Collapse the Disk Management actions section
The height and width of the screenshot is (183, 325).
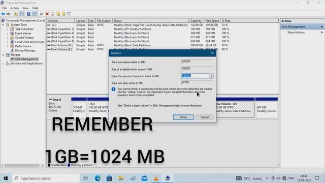coord(321,27)
